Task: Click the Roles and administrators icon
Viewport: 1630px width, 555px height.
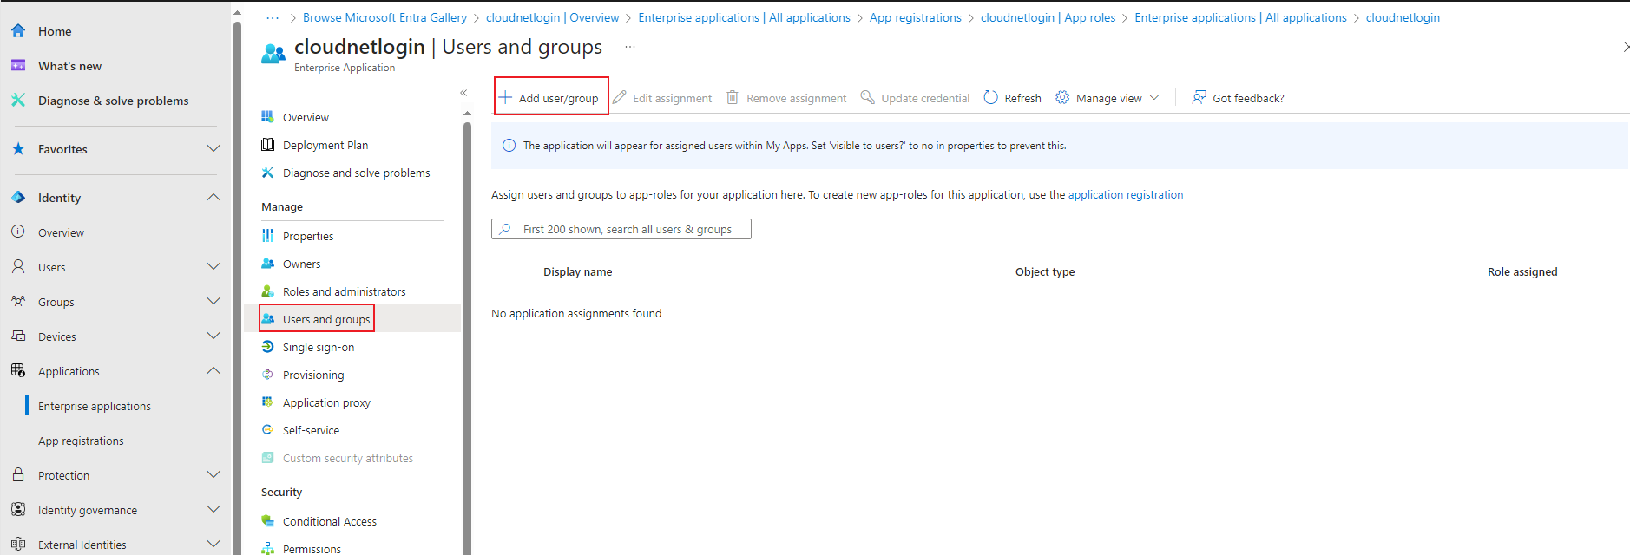Action: [268, 291]
